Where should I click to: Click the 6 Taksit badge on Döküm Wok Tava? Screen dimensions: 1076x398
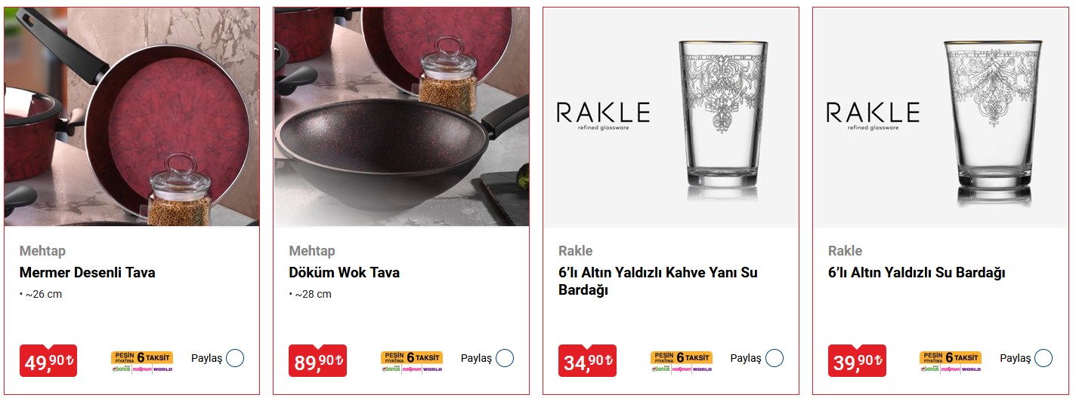point(412,362)
